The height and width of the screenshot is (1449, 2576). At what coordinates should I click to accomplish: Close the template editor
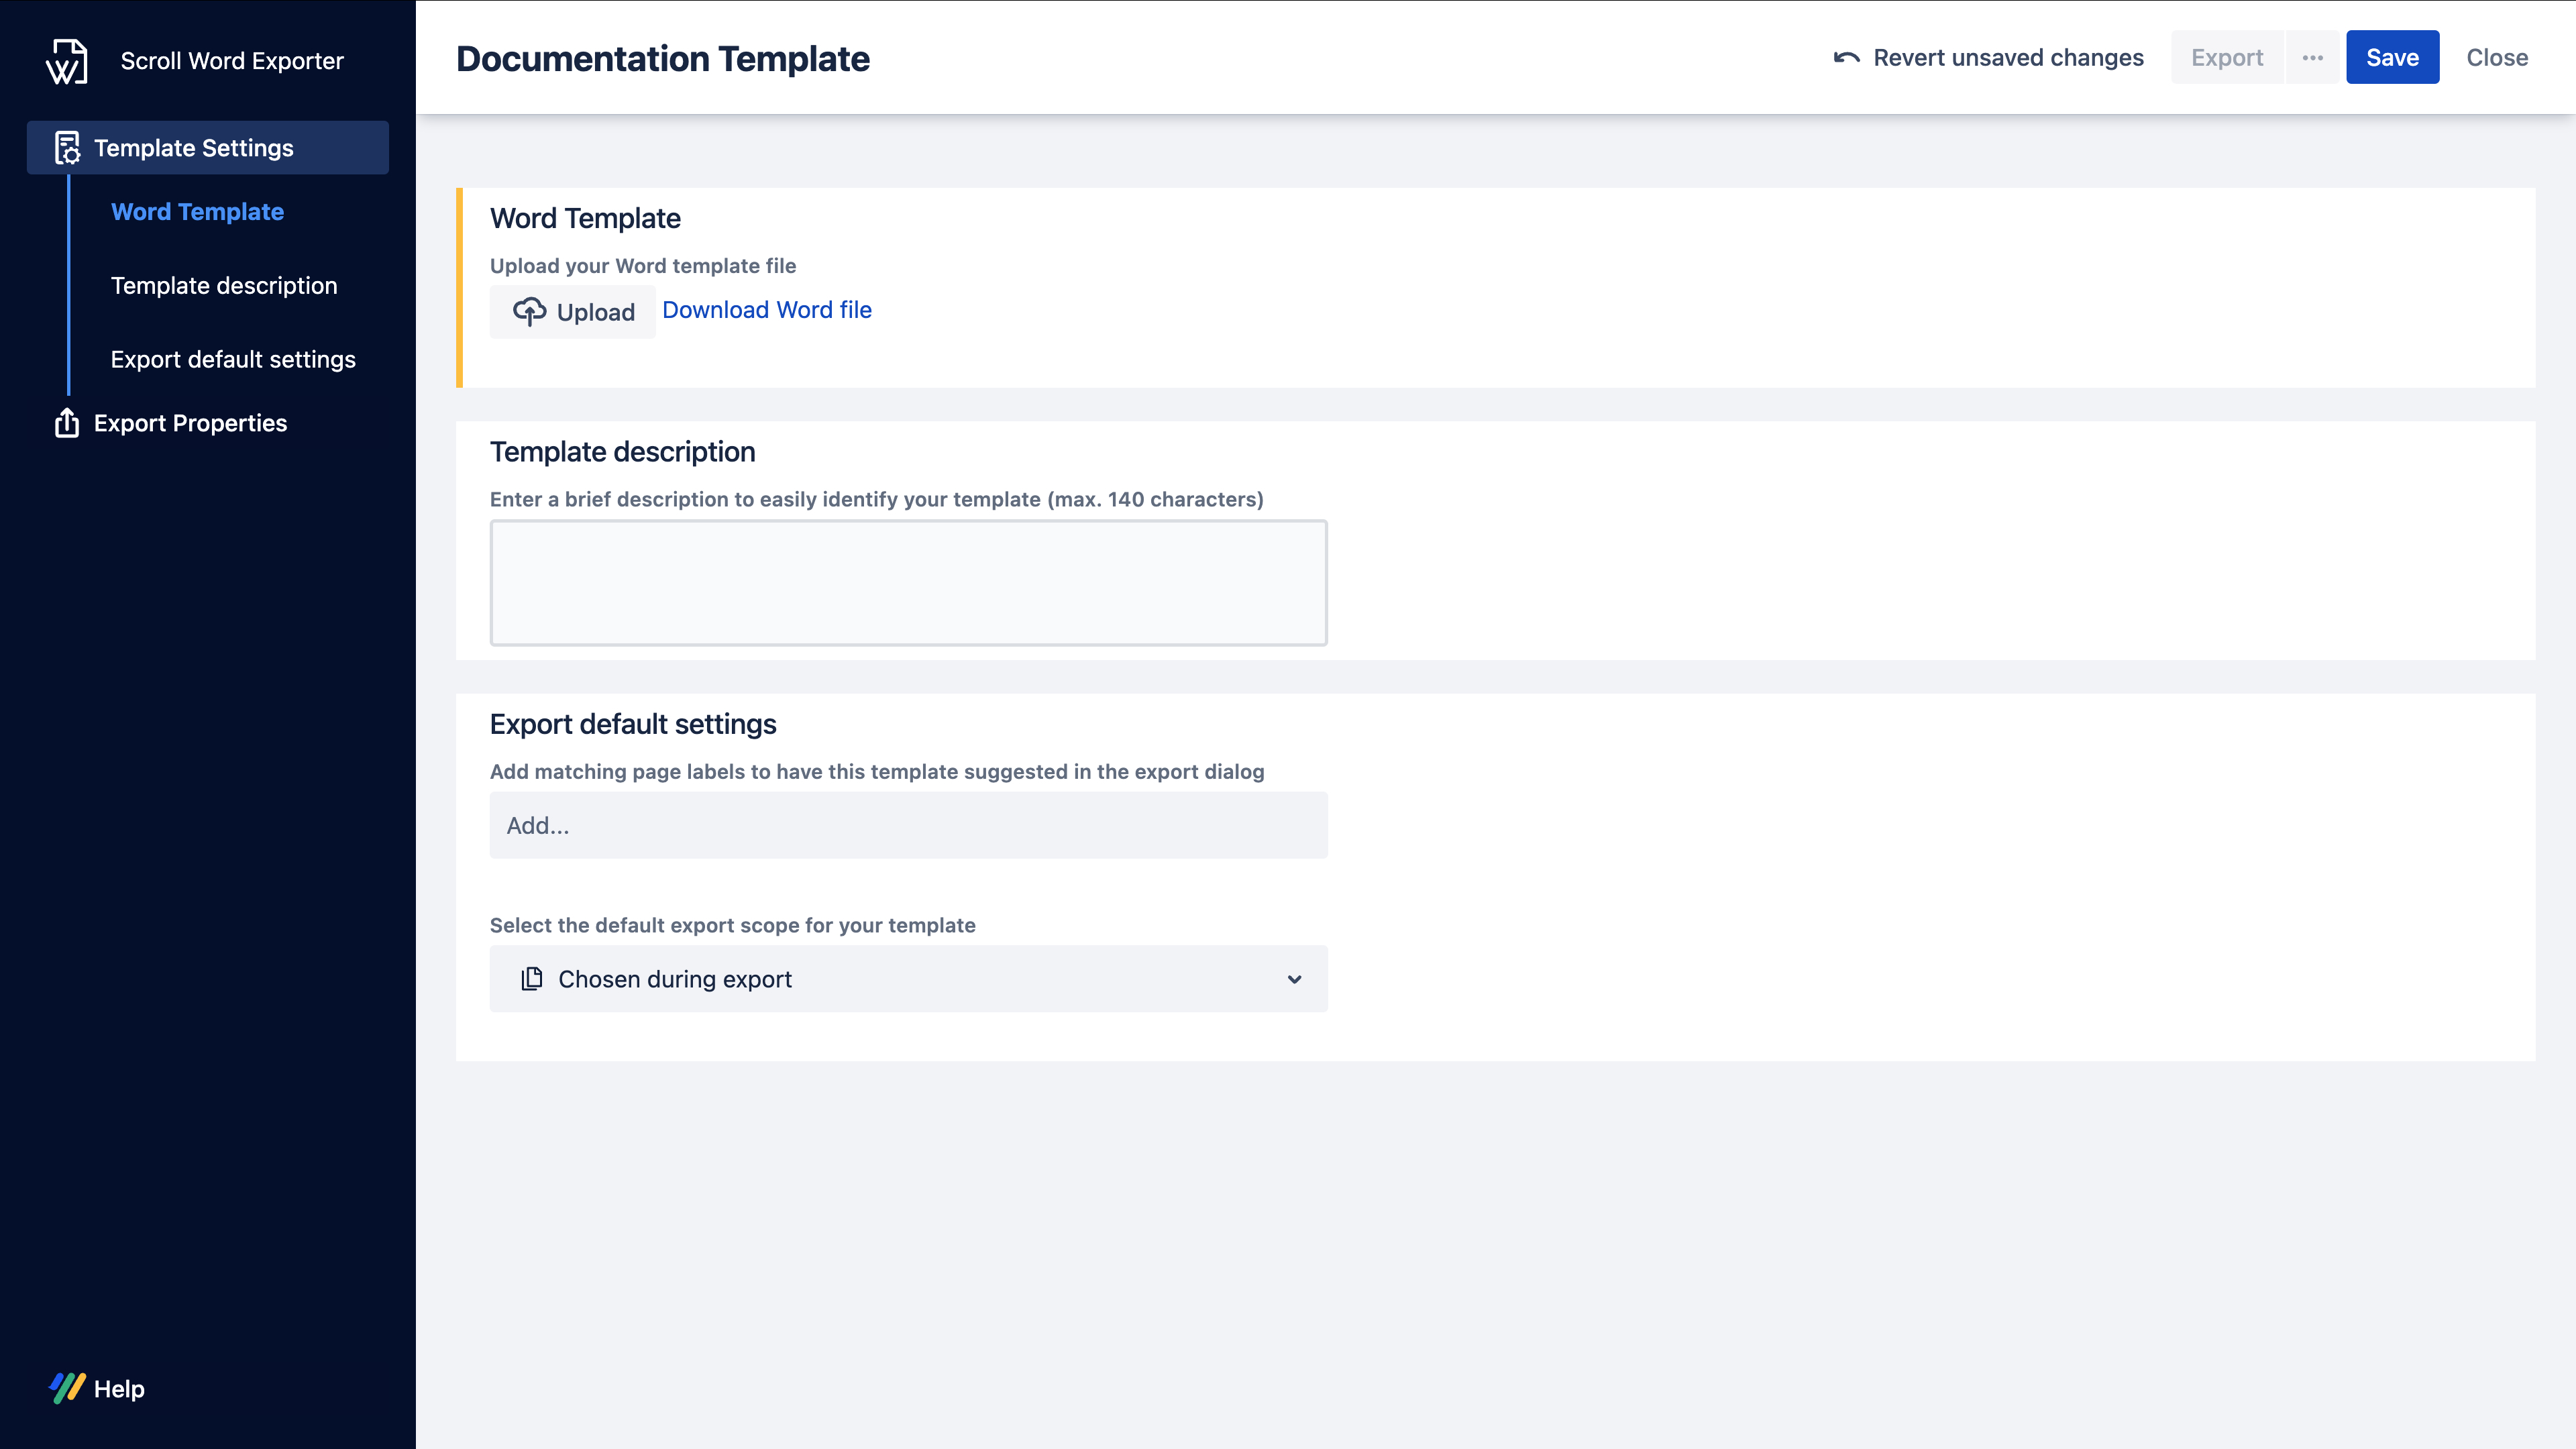[x=2496, y=58]
